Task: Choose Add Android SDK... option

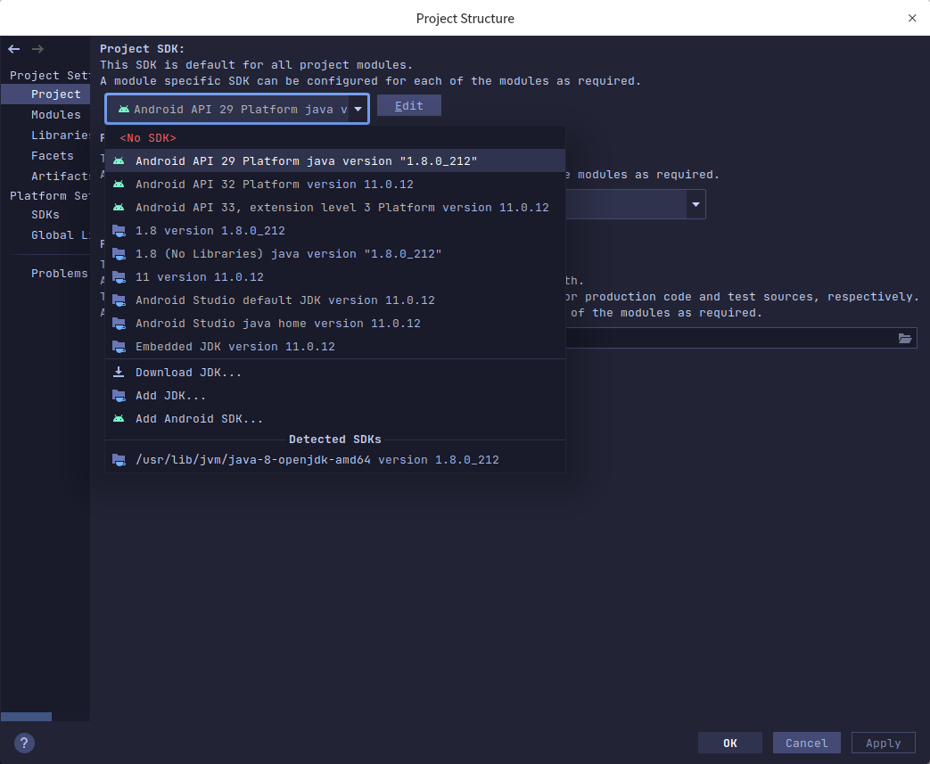Action: pyautogui.click(x=335, y=418)
